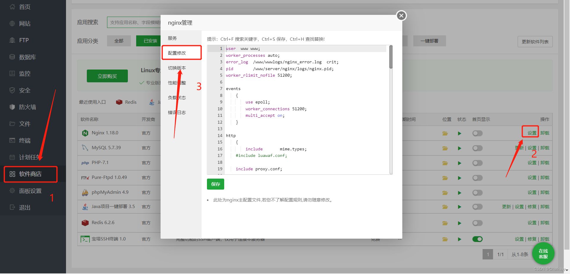Click the 退出 logout icon
The width and height of the screenshot is (570, 274).
tap(12, 207)
